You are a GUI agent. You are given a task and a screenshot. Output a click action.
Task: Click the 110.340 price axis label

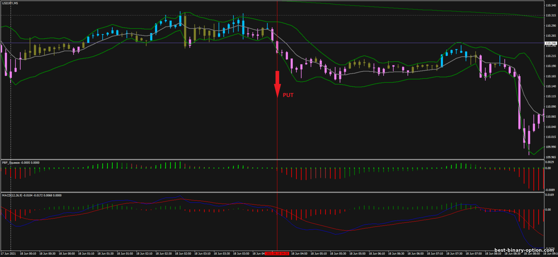click(550, 6)
